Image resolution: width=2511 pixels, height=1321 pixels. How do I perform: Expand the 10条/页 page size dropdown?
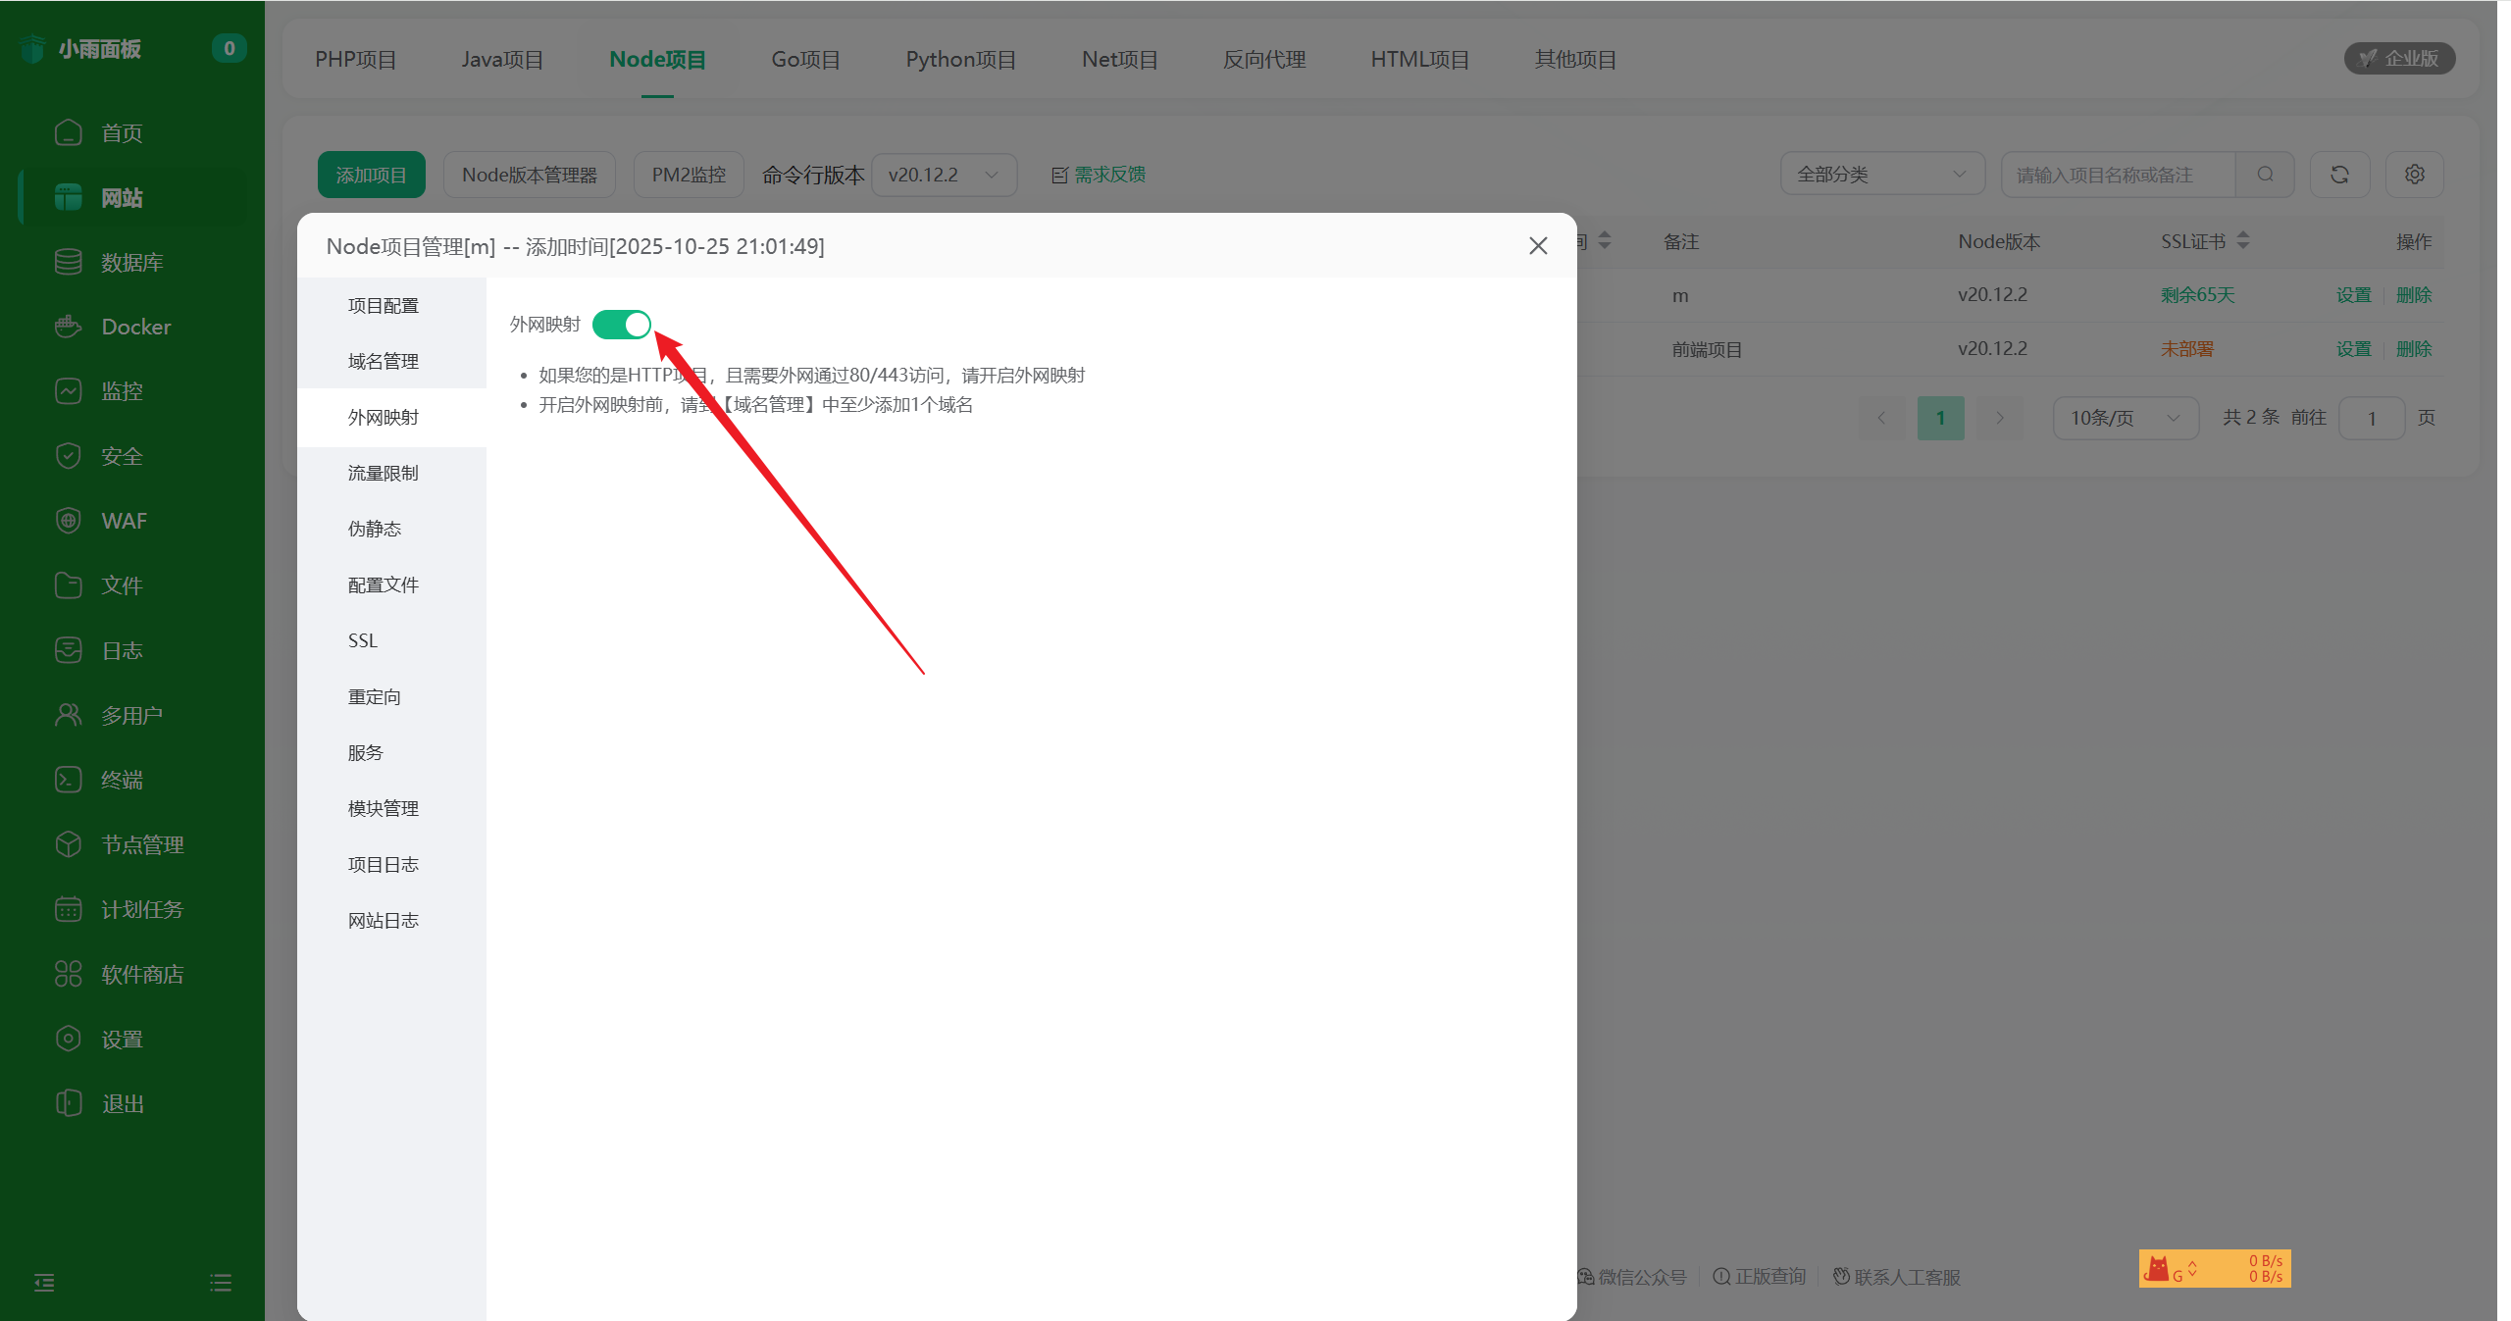(2125, 418)
